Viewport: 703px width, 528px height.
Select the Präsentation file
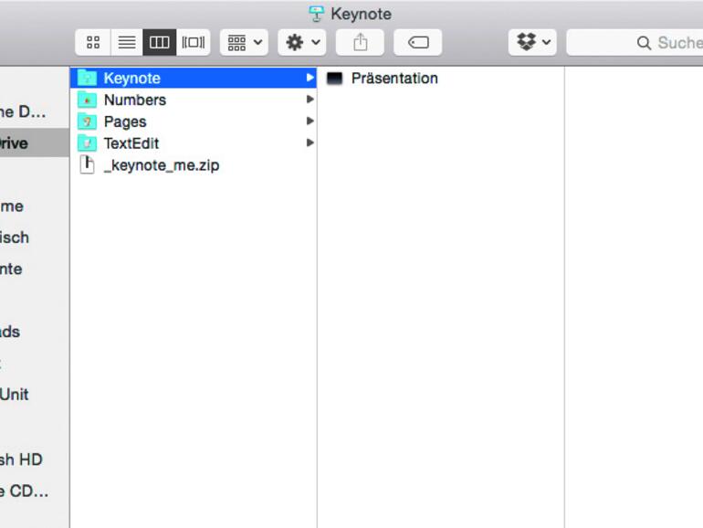coord(440,78)
